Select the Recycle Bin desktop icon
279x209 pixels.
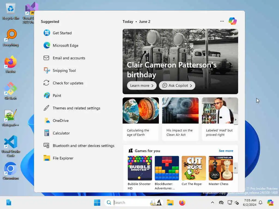click(11, 11)
